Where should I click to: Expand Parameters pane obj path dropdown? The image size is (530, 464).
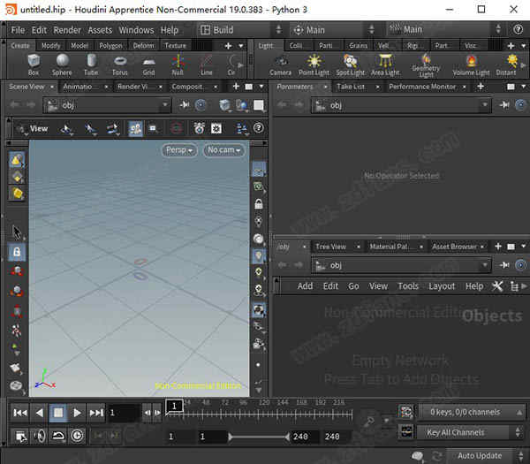pos(485,105)
